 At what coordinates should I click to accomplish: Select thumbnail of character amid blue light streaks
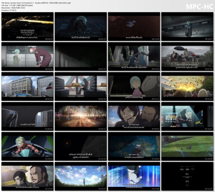[x=134, y=177]
